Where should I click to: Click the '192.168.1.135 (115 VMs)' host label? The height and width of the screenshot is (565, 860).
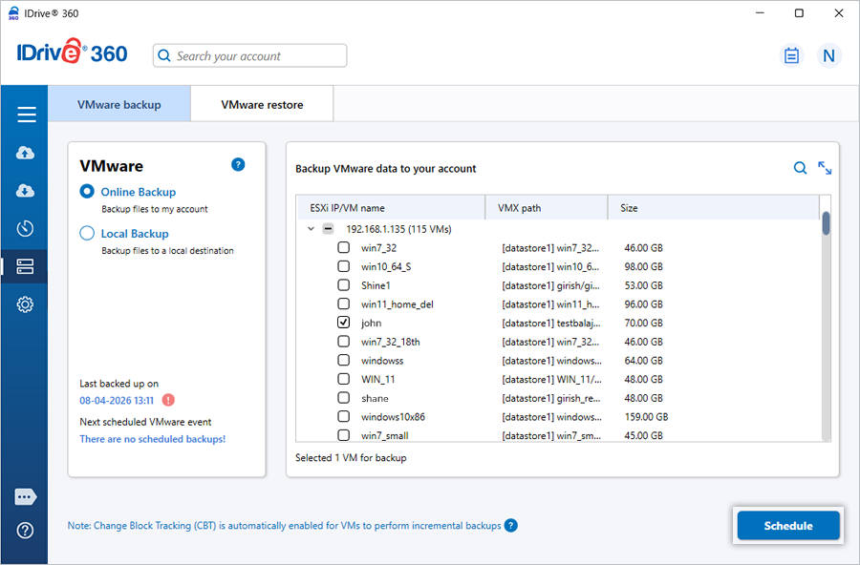tap(398, 229)
